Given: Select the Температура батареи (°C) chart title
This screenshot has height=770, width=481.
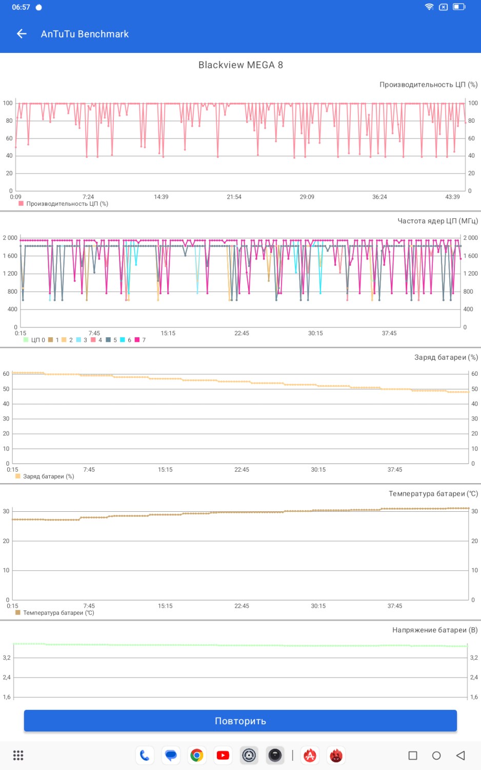Looking at the screenshot, I should coord(433,494).
